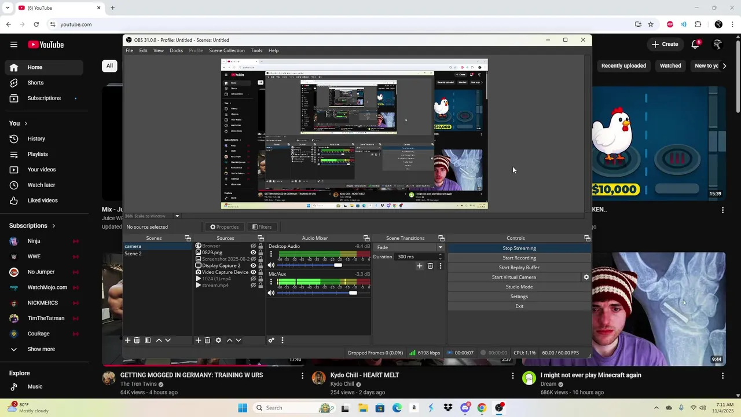Open OBS Settings from Controls

coord(519,297)
